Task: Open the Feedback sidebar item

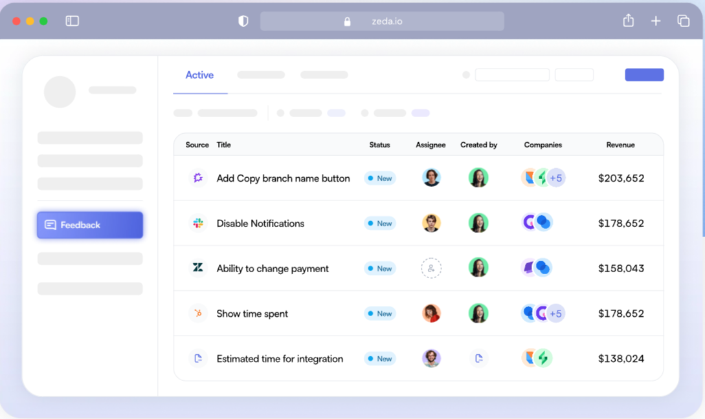Action: click(90, 225)
